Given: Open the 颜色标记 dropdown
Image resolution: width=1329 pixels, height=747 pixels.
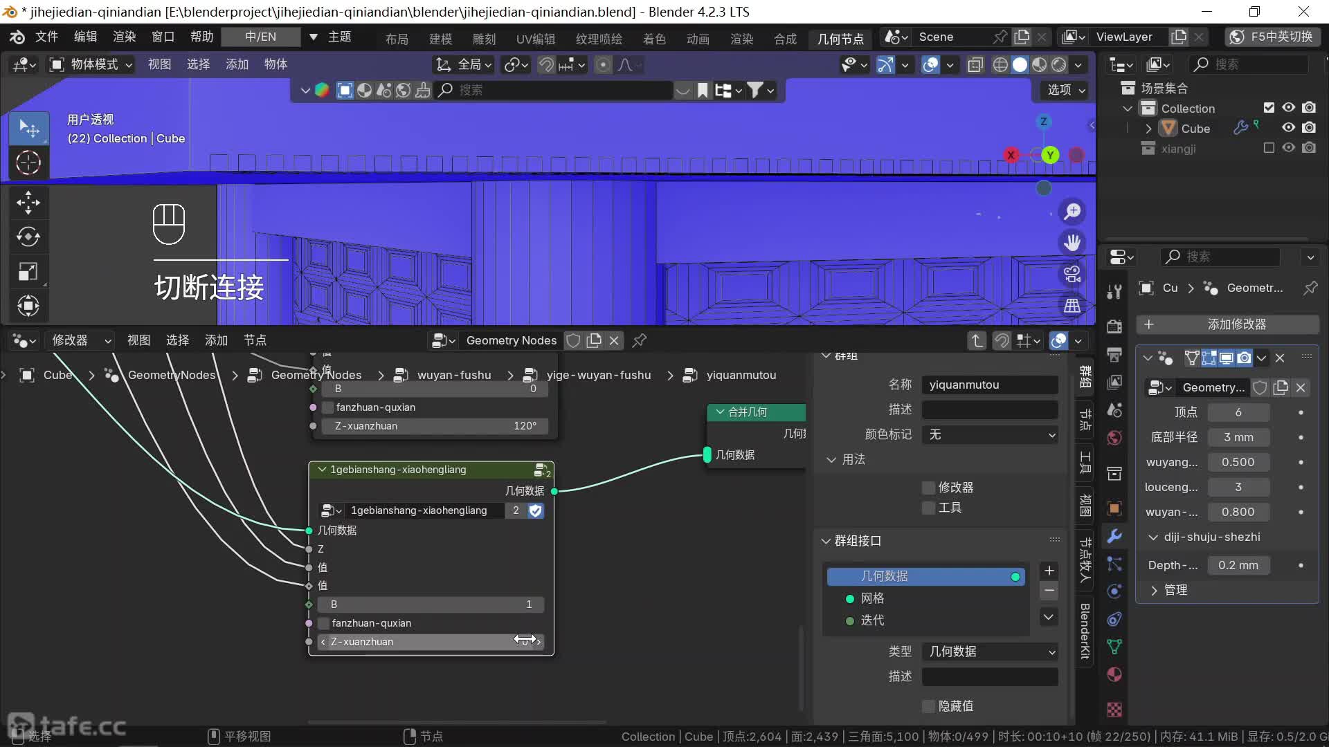Looking at the screenshot, I should (990, 435).
